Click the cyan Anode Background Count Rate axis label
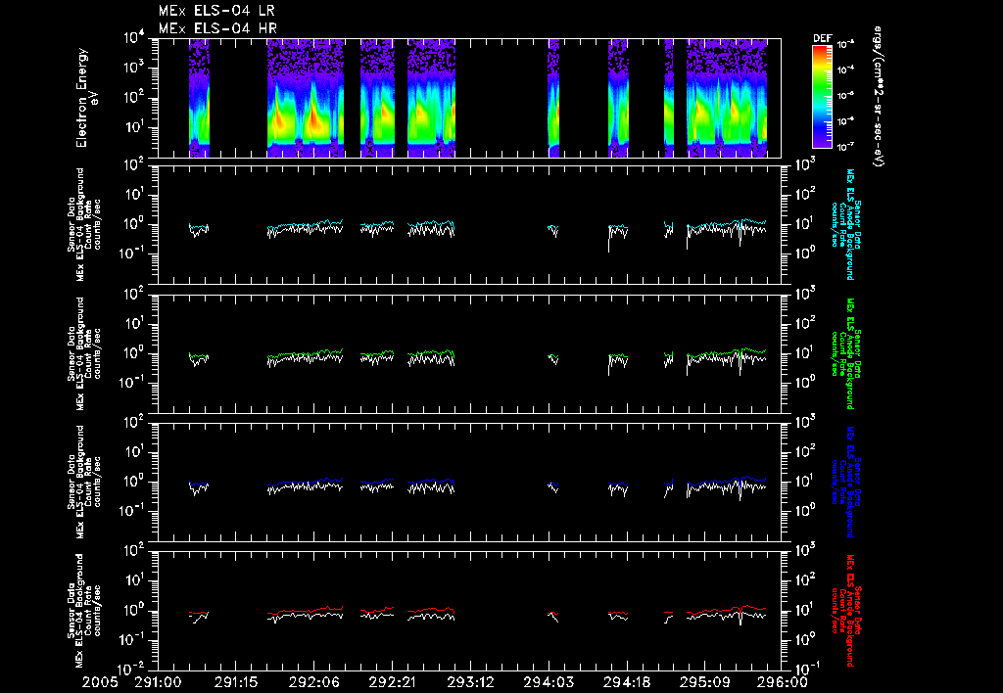This screenshot has height=693, width=1003. click(844, 225)
